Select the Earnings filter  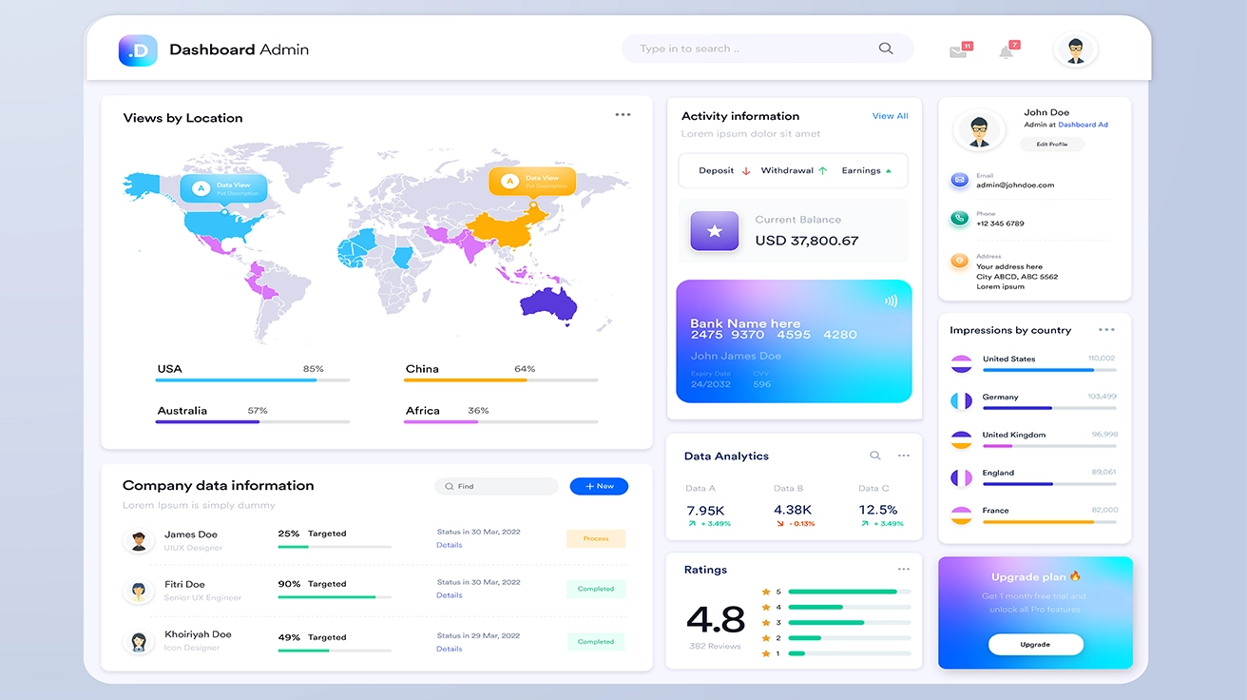pos(867,171)
